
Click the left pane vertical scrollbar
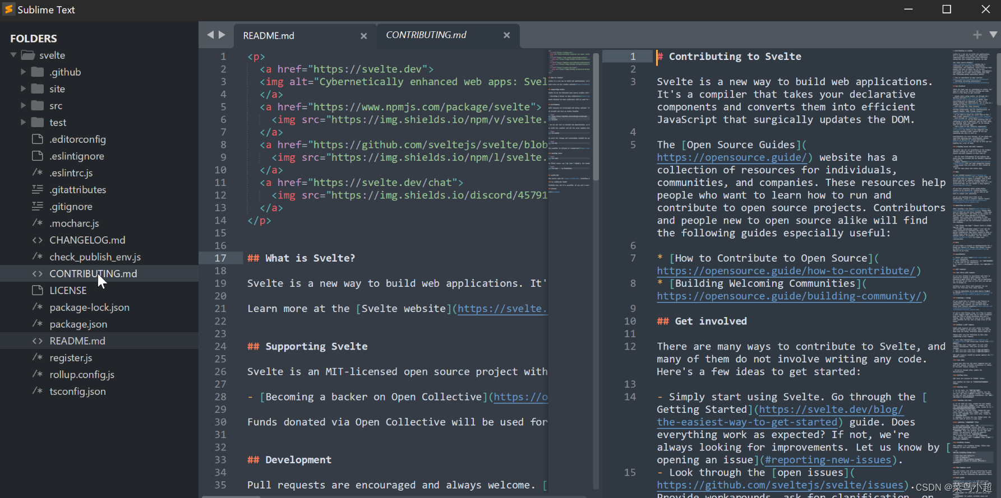(x=596, y=117)
